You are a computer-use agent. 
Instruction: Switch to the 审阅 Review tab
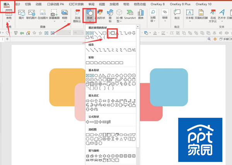[91, 4]
